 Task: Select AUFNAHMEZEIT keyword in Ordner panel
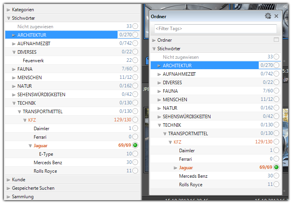[x=179, y=74]
